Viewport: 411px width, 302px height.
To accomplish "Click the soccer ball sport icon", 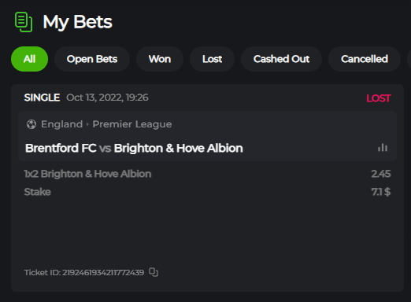I will (31, 124).
